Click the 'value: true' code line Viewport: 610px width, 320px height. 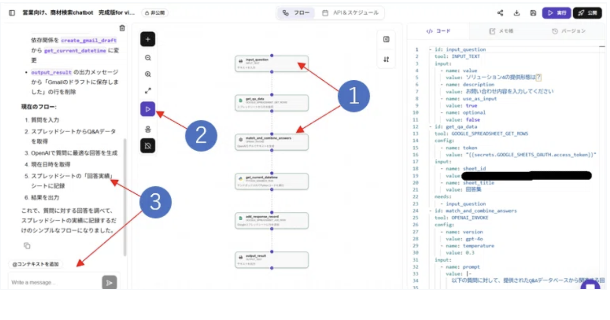point(462,105)
